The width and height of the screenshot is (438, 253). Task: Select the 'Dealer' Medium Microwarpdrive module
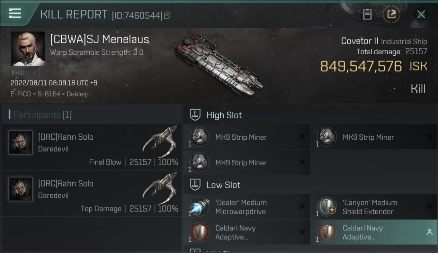(x=241, y=207)
